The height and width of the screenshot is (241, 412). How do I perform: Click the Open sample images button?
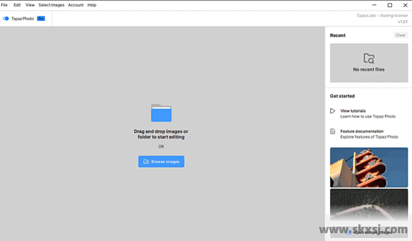369,232
